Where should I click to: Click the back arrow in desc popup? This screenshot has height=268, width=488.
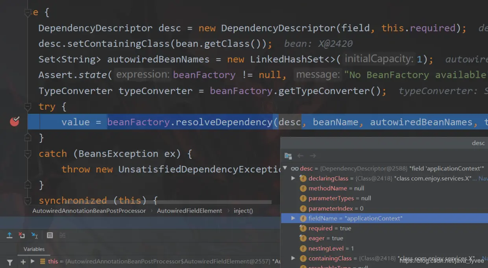[300, 156]
